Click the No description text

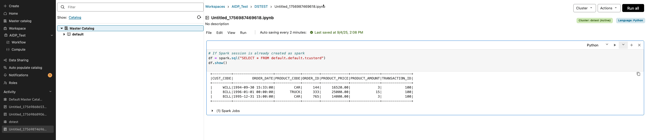click(217, 24)
